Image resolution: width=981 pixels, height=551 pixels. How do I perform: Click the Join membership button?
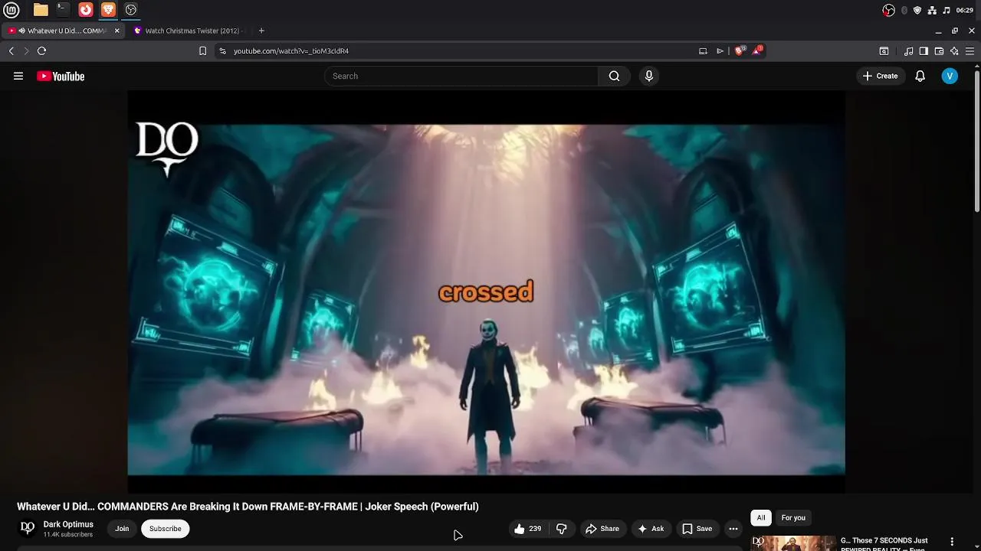point(122,529)
